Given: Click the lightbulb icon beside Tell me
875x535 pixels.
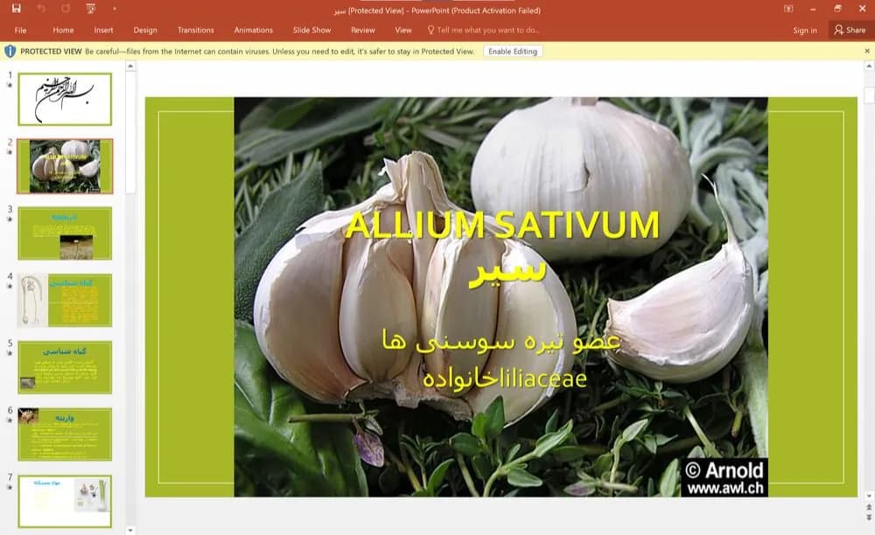Looking at the screenshot, I should (430, 30).
